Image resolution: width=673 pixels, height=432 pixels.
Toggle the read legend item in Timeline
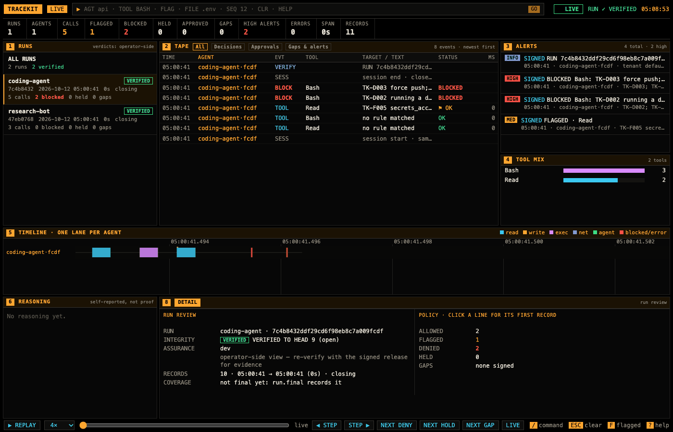[x=509, y=233]
